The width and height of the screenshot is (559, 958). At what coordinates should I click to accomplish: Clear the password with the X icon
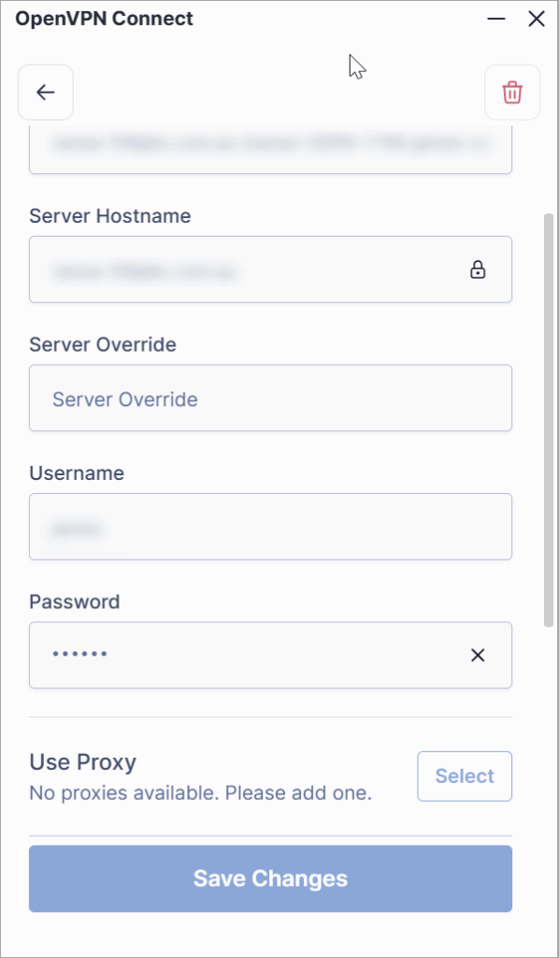pyautogui.click(x=478, y=656)
